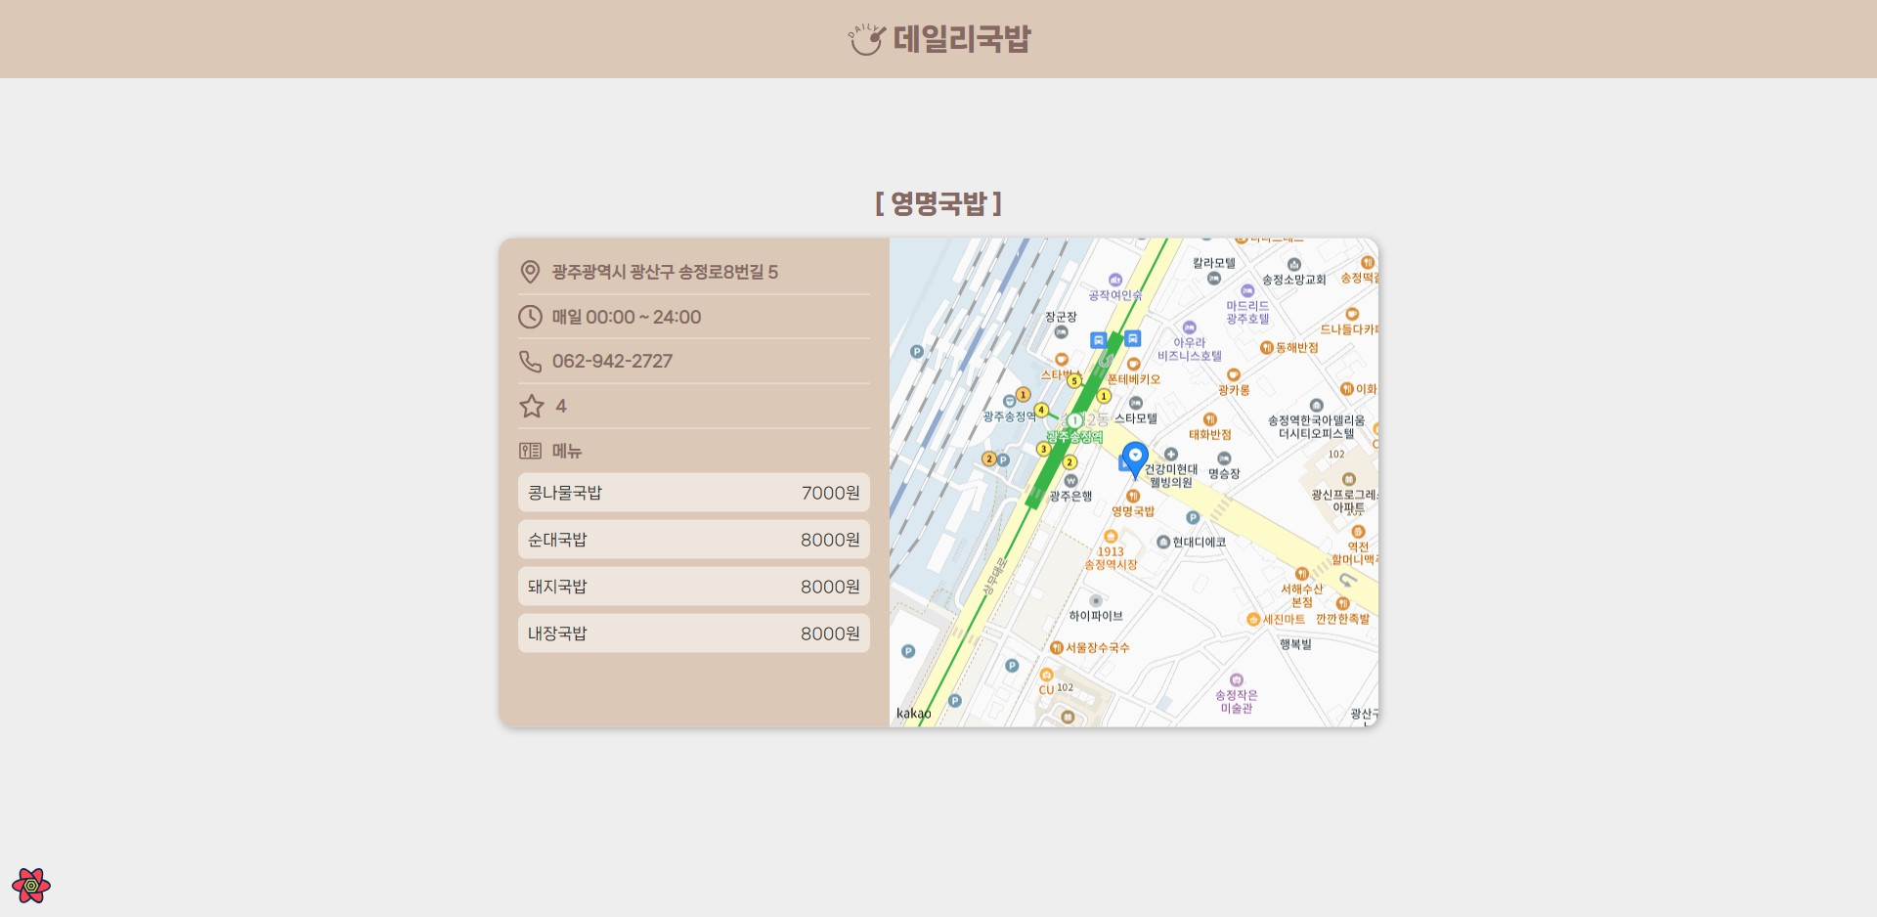Click the 장군장 map marker
Image resolution: width=1877 pixels, height=917 pixels.
coord(1061,332)
